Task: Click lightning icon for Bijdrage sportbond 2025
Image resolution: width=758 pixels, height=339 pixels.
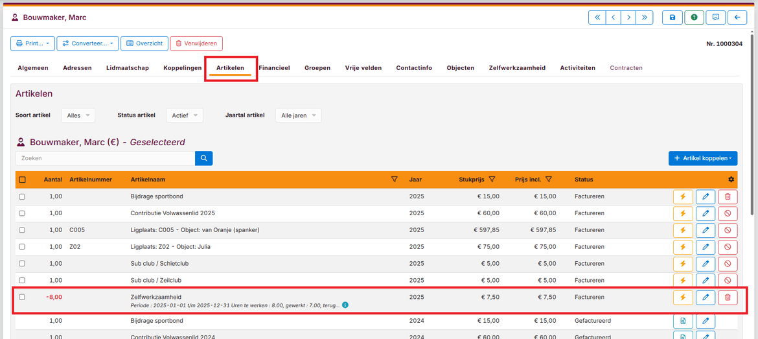Action: pos(683,197)
